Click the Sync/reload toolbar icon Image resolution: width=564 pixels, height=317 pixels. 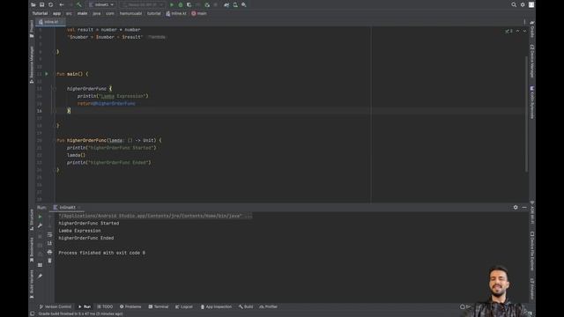pos(51,4)
